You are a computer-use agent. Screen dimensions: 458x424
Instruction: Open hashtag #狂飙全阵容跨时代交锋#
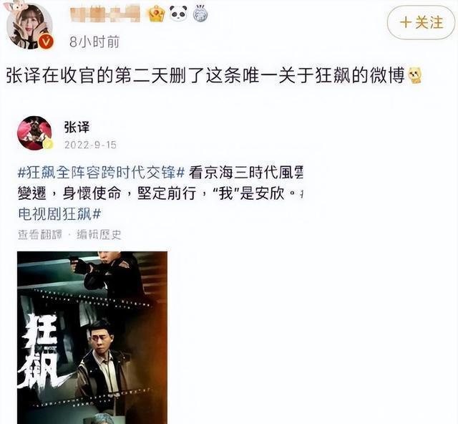(x=102, y=173)
